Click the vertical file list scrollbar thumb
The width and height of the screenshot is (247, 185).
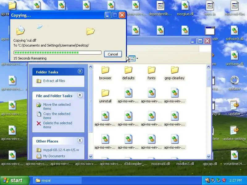click(209, 78)
